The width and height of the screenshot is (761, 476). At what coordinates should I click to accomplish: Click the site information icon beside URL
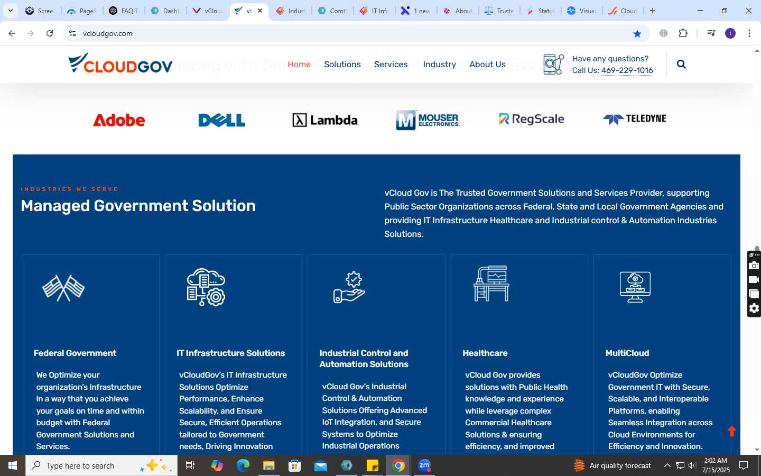click(x=72, y=33)
